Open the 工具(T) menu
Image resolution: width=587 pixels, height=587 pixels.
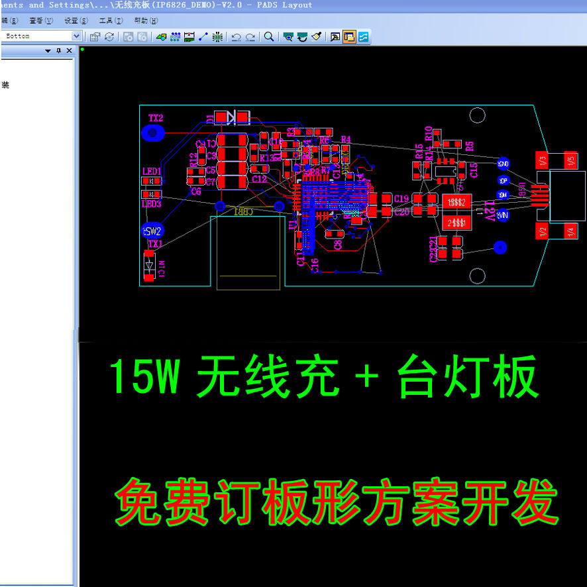click(x=111, y=20)
